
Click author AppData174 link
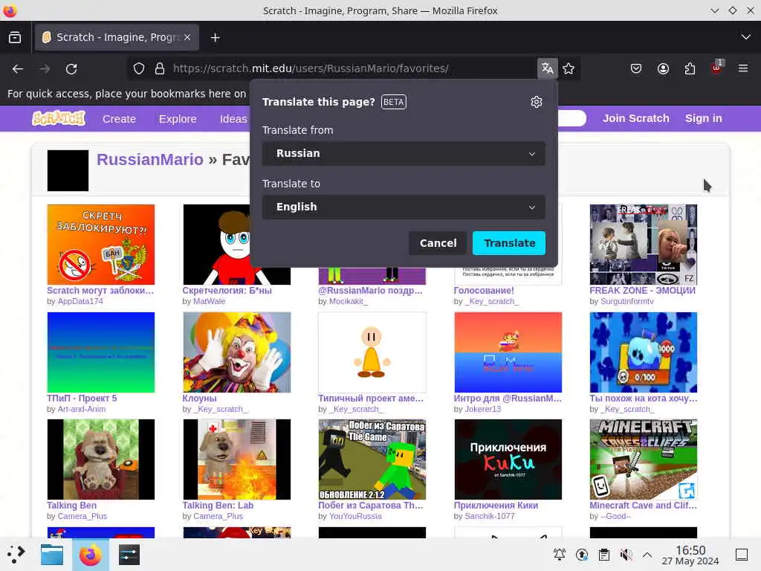(x=80, y=301)
